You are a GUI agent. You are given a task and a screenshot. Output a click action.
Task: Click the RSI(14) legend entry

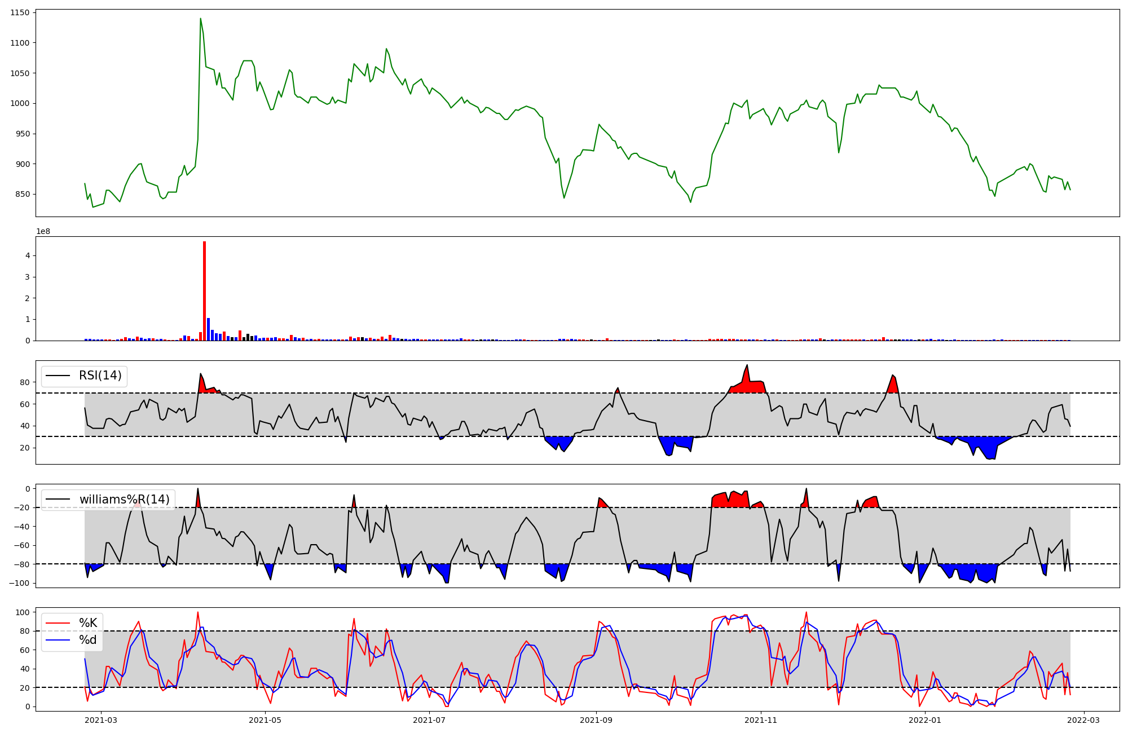pyautogui.click(x=100, y=376)
